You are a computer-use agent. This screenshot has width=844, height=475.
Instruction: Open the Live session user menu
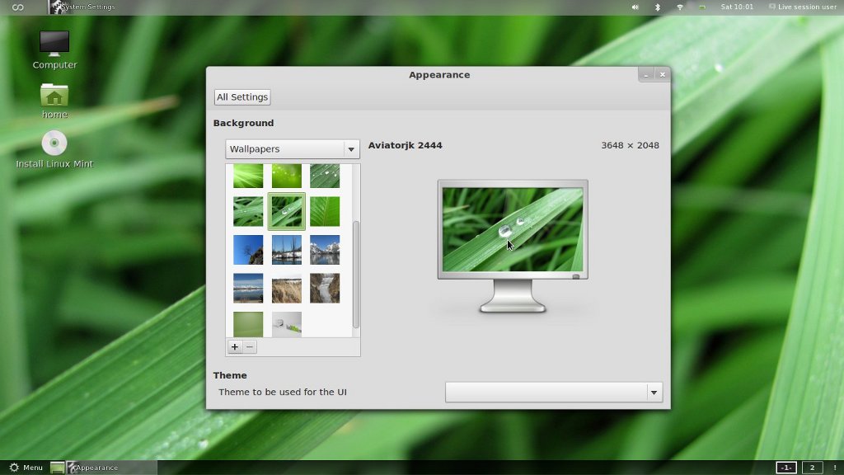802,7
